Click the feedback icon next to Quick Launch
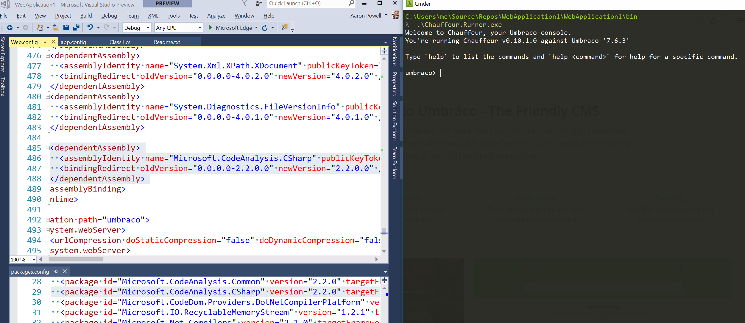This screenshot has height=323, width=745. coord(258,4)
